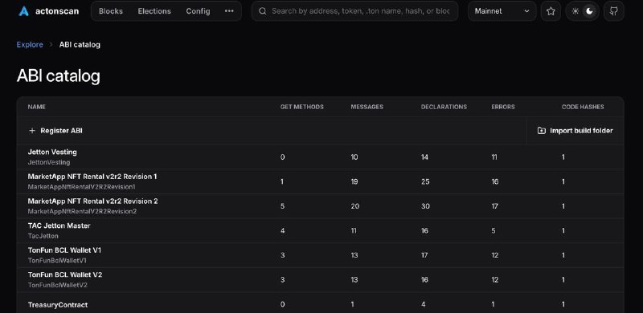Open the Elections nav item
Image resolution: width=643 pixels, height=313 pixels.
pos(154,11)
